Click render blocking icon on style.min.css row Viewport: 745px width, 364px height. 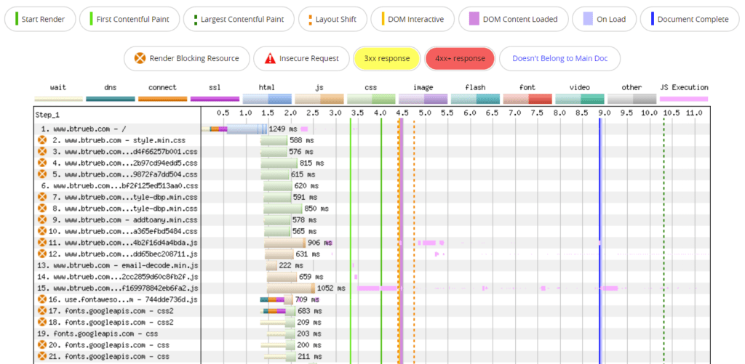click(42, 140)
